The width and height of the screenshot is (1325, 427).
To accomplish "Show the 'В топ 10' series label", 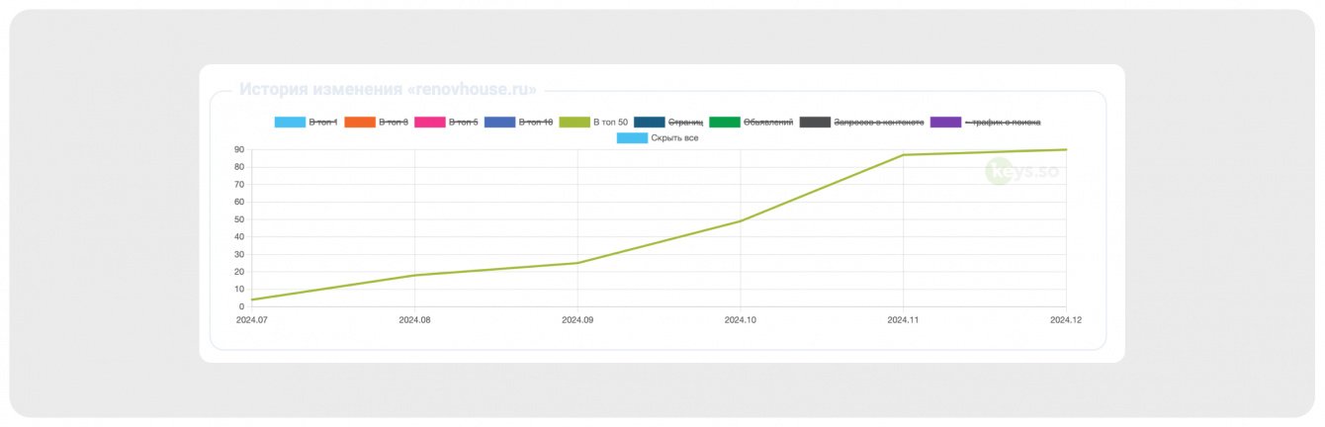I will (x=536, y=123).
